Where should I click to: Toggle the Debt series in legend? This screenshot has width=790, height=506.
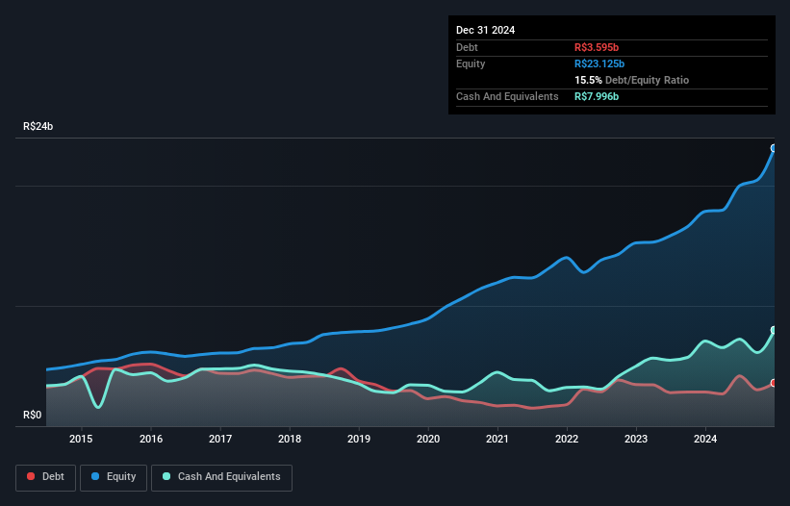(x=46, y=477)
